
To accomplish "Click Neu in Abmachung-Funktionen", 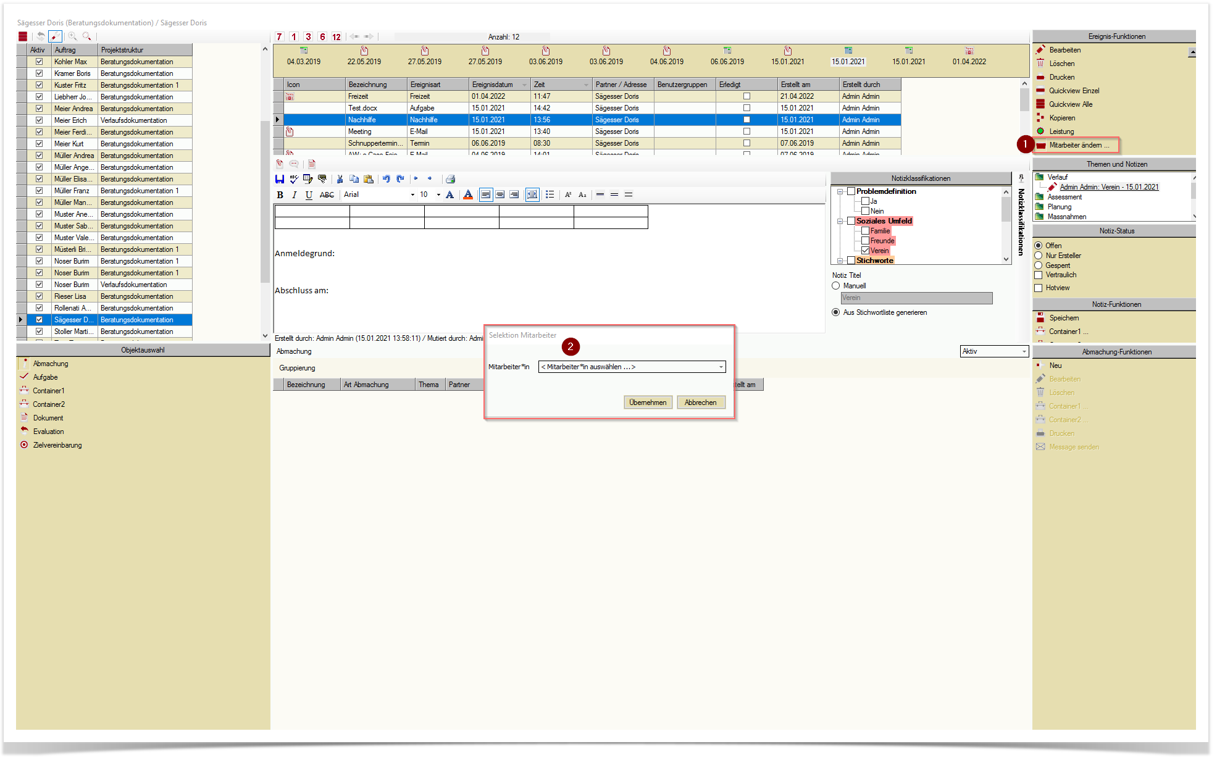I will (x=1055, y=365).
